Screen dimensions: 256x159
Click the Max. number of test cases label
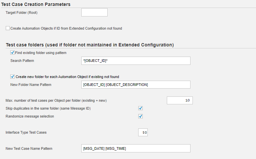(x=56, y=100)
